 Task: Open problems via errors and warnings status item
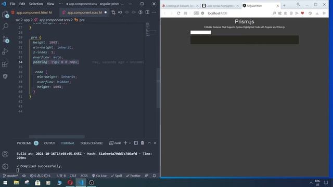[40, 176]
